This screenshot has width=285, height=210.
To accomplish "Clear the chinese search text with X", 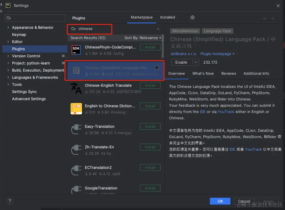I will click(x=158, y=29).
